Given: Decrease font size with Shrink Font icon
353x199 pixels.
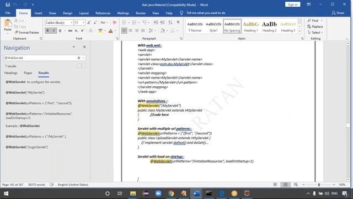Looking at the screenshot, I should click(x=95, y=23).
